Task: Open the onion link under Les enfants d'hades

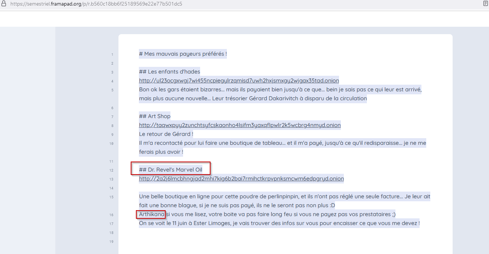Action: 239,81
